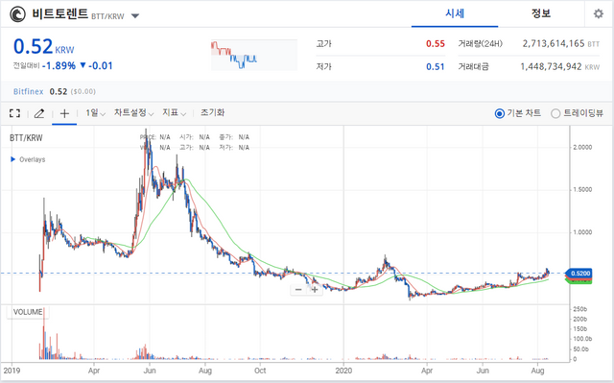This screenshot has height=383, width=614.
Task: Click the 초기화 reset button
Action: pyautogui.click(x=213, y=112)
